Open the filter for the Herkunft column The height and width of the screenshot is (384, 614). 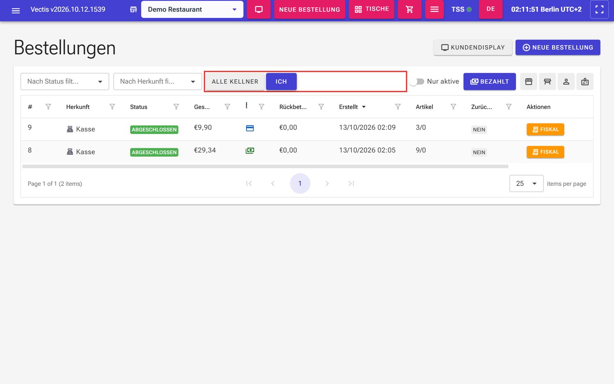[x=112, y=107]
